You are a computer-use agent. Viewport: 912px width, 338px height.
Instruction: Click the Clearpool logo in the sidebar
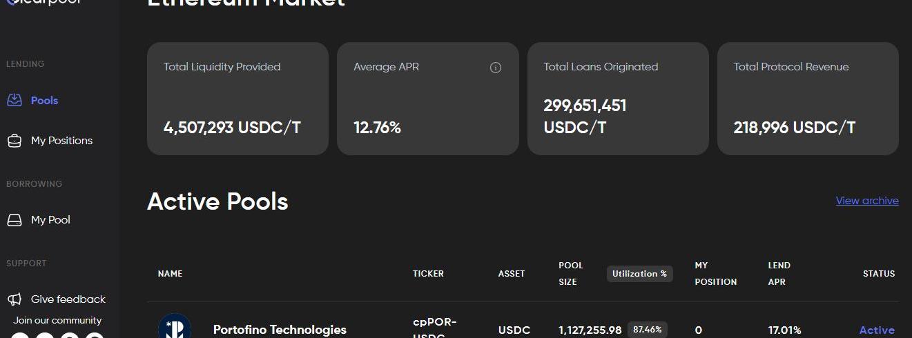click(41, 3)
